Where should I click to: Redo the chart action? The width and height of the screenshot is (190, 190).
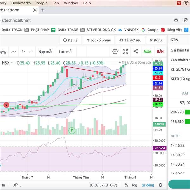coord(31,52)
